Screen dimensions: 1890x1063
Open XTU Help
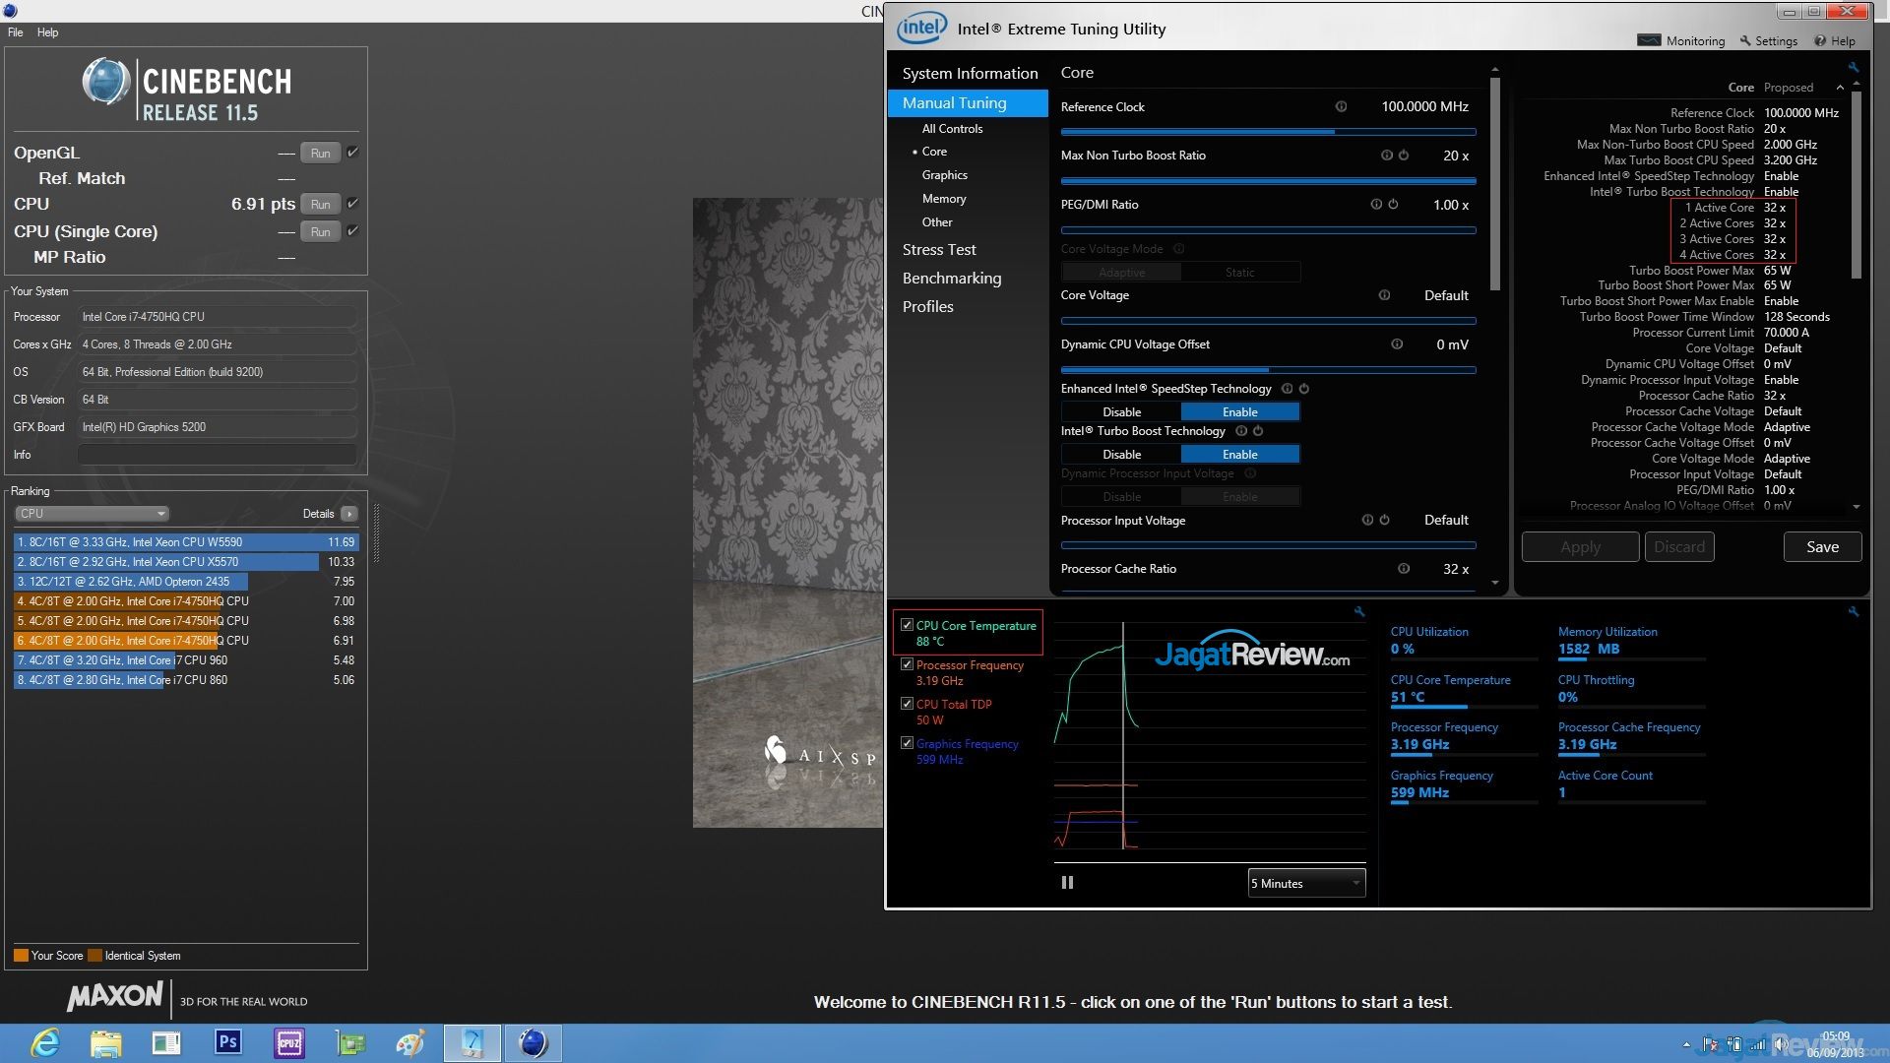pos(1835,41)
